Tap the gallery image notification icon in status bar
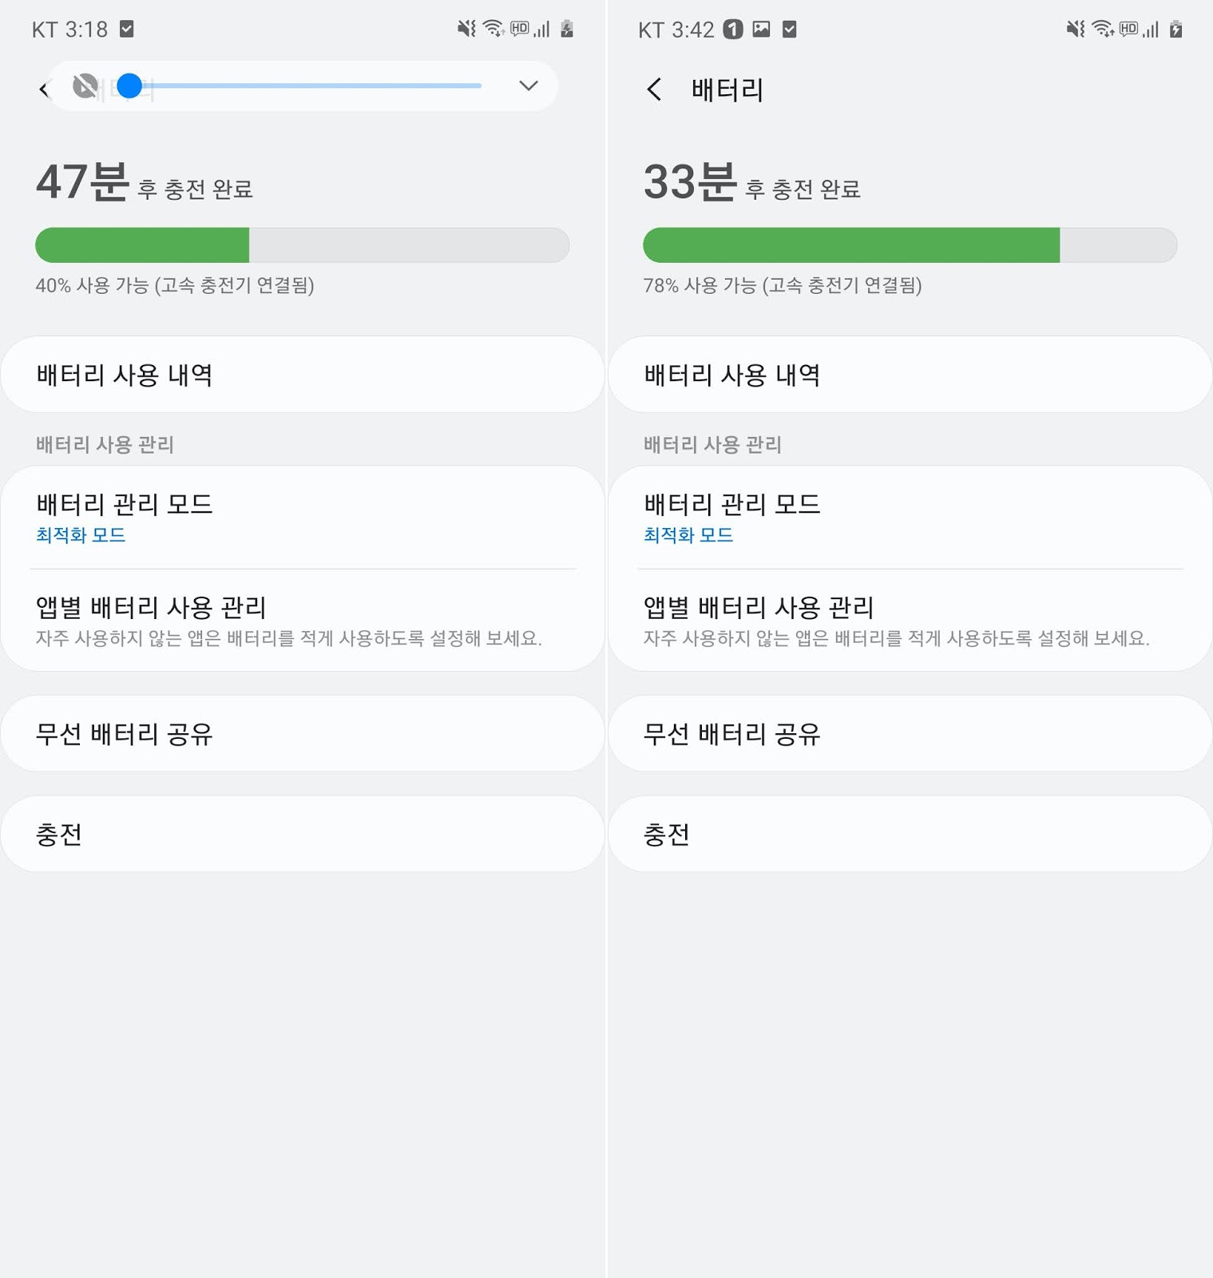This screenshot has height=1278, width=1213. (x=762, y=30)
